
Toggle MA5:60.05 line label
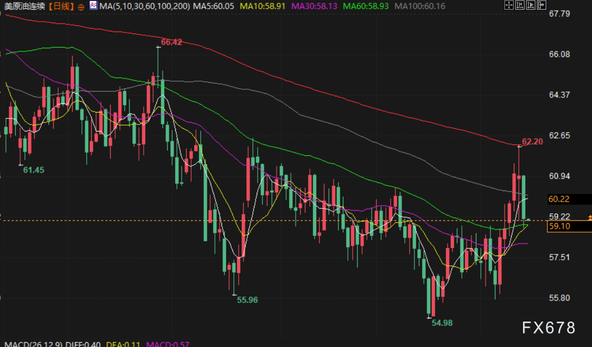coord(216,6)
